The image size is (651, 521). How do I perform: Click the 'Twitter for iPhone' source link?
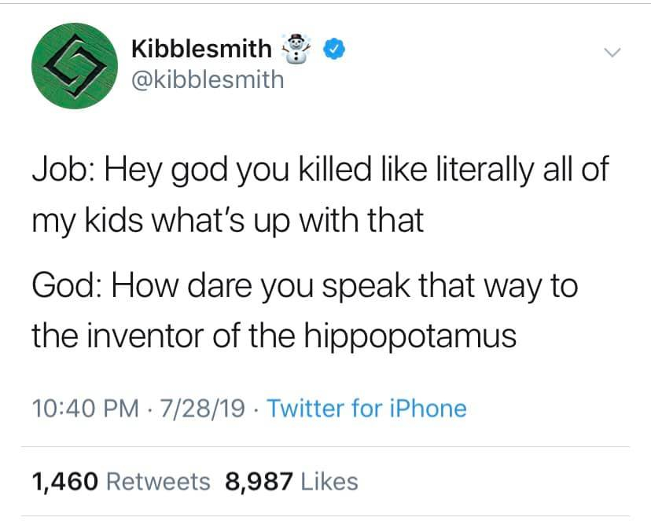click(367, 409)
